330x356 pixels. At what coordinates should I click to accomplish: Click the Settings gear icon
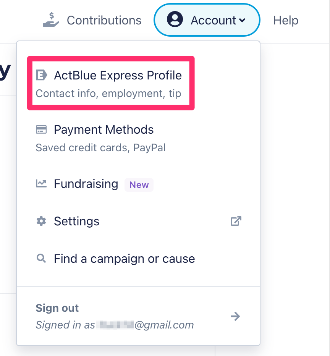41,221
